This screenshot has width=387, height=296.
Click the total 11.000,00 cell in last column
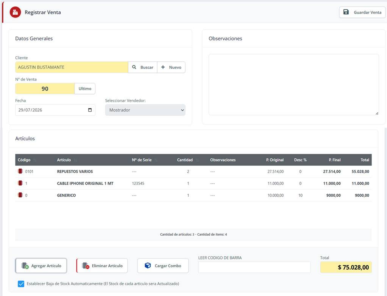(x=360, y=183)
